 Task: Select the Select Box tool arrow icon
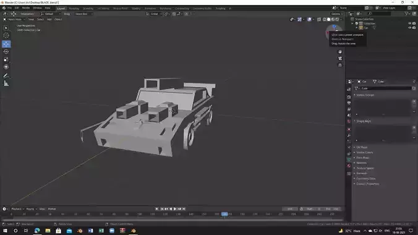(6, 28)
